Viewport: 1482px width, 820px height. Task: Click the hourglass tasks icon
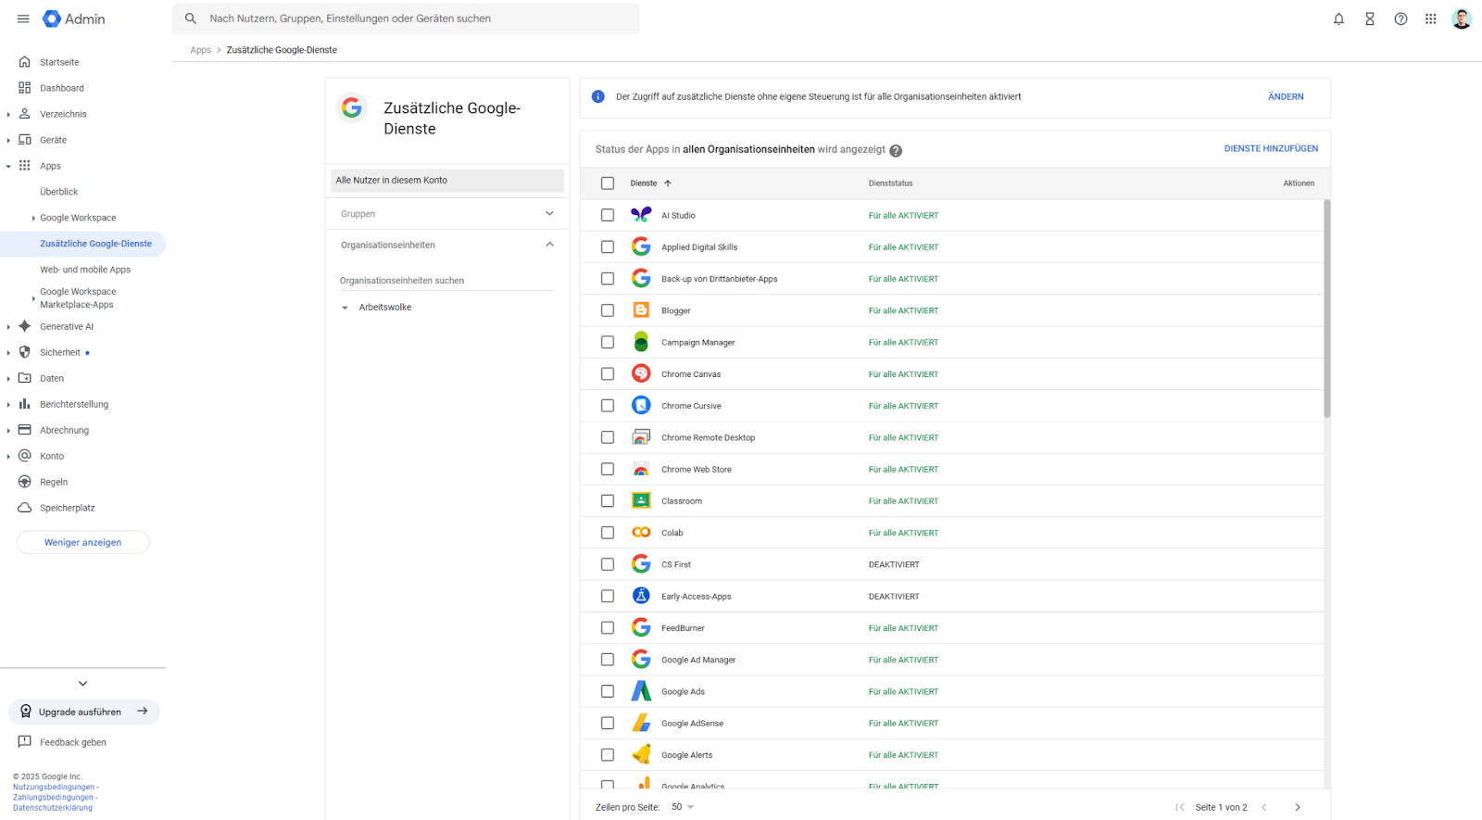point(1370,19)
